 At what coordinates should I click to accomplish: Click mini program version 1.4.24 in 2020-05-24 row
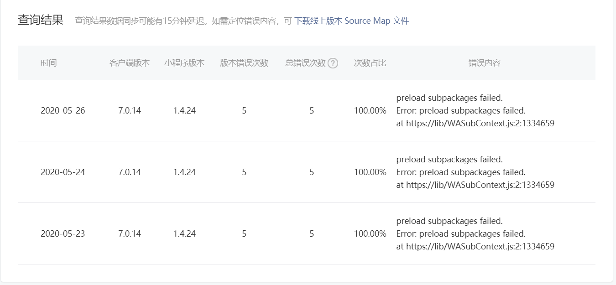(x=184, y=172)
